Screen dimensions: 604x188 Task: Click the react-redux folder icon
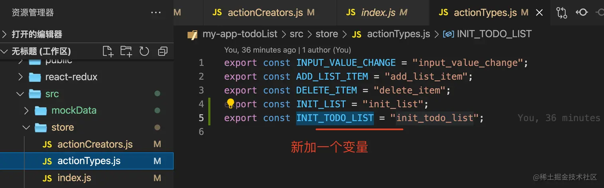click(35, 77)
